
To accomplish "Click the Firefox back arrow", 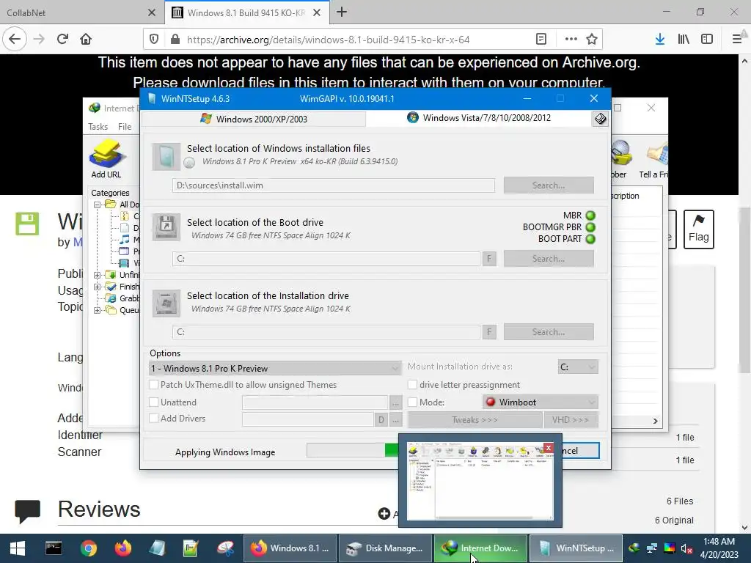I will click(15, 40).
